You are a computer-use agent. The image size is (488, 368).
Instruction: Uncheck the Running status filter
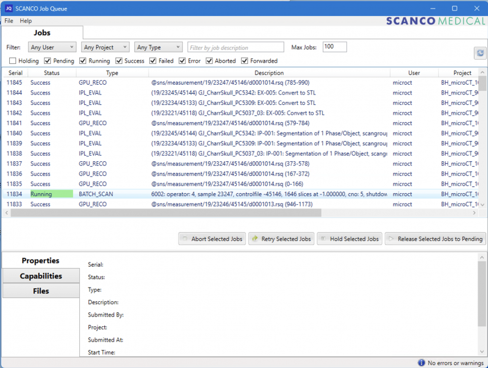(x=82, y=61)
